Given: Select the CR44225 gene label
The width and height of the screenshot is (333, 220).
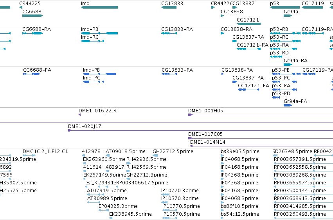Looking at the screenshot, I should (x=30, y=4).
